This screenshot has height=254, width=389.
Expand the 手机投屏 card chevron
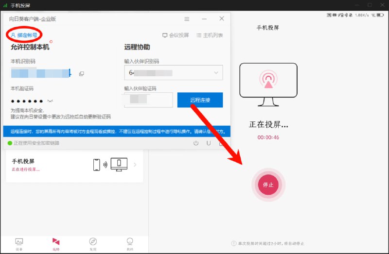[135, 165]
